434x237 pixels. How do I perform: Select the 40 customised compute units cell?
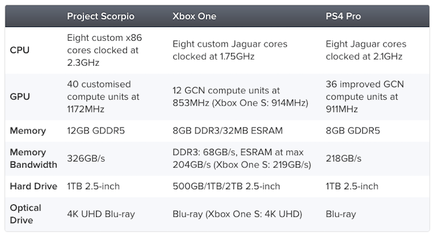(x=103, y=97)
